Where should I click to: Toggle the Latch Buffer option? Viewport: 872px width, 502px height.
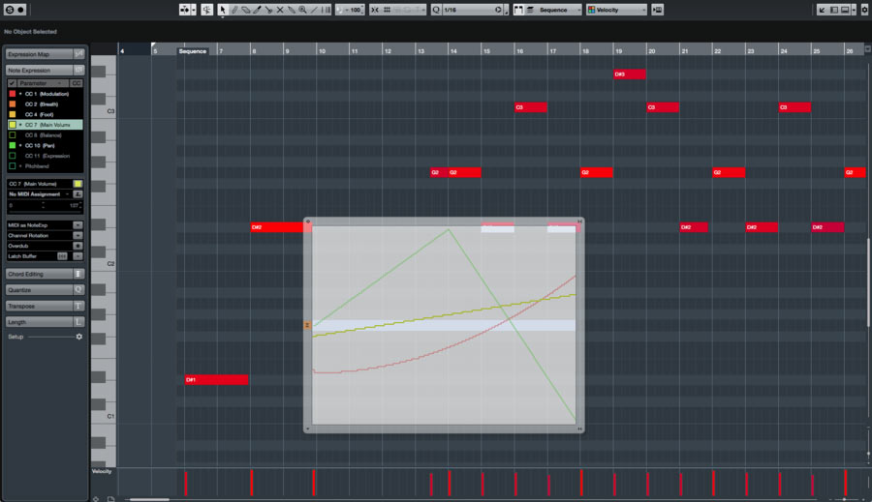pyautogui.click(x=78, y=256)
